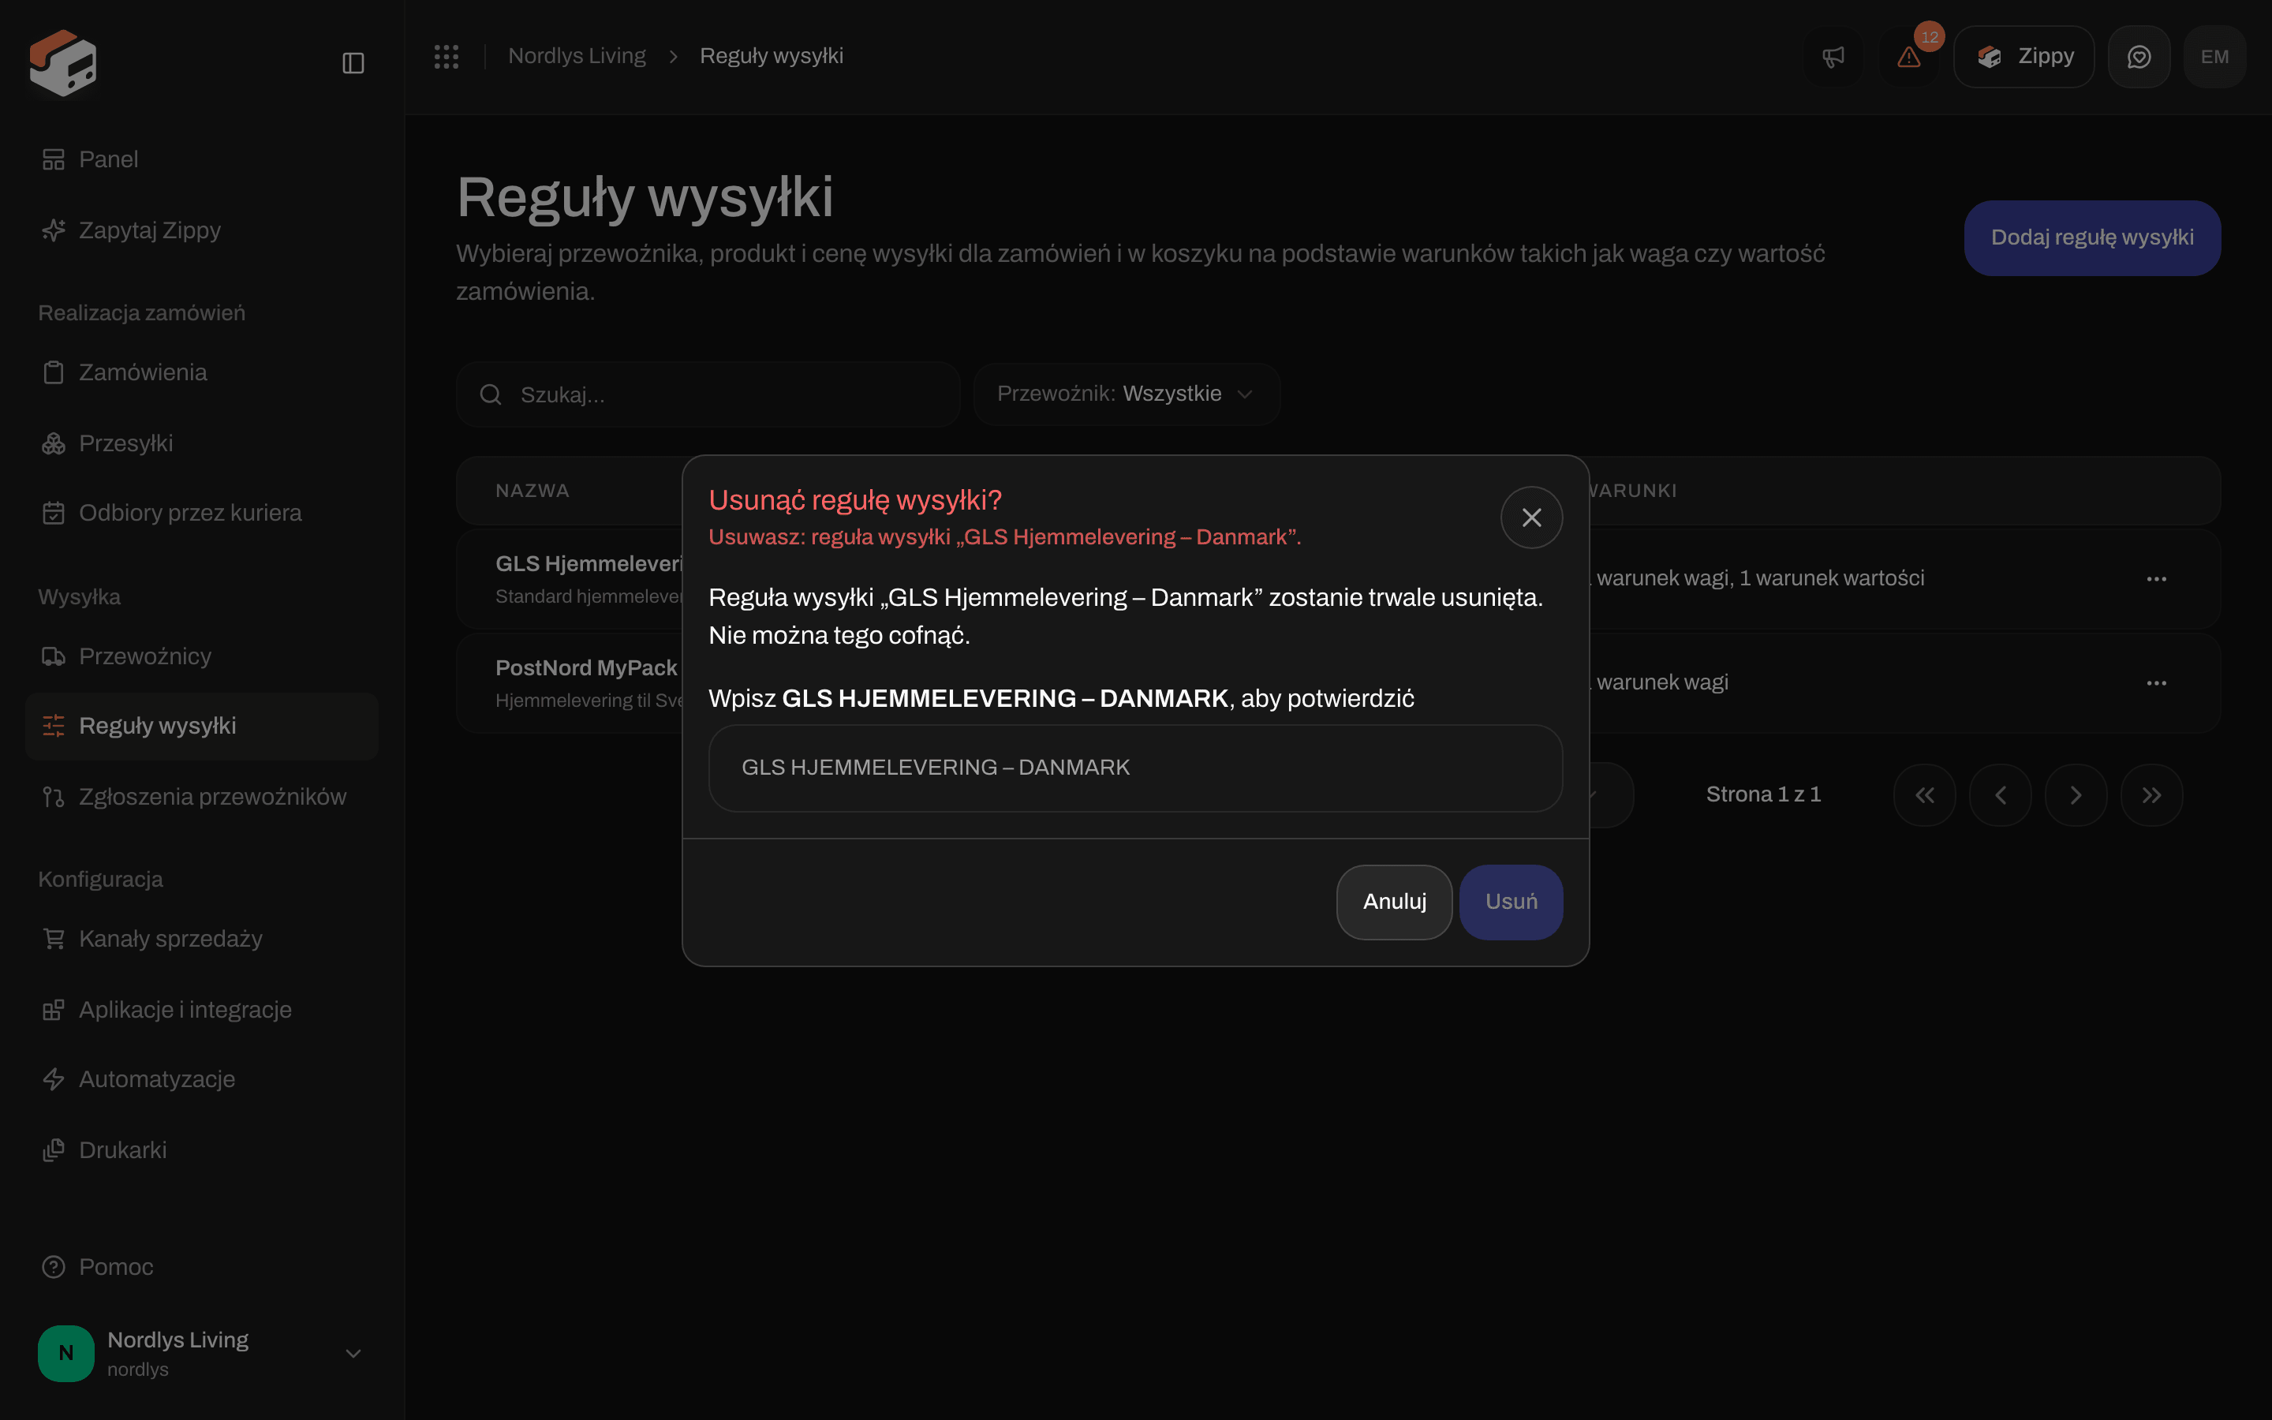Open the announcements megaphone icon
The height and width of the screenshot is (1420, 2272).
pos(1833,56)
